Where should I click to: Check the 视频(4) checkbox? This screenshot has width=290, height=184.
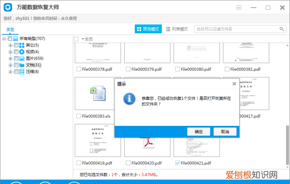pyautogui.click(x=16, y=52)
